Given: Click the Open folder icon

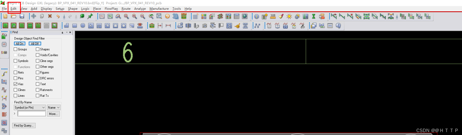Looking at the screenshot, I should click(13, 16).
